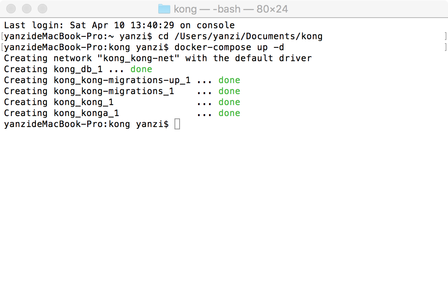Click the window title 'kong — -bash — 80×24'
The image size is (448, 287).
coord(231,9)
